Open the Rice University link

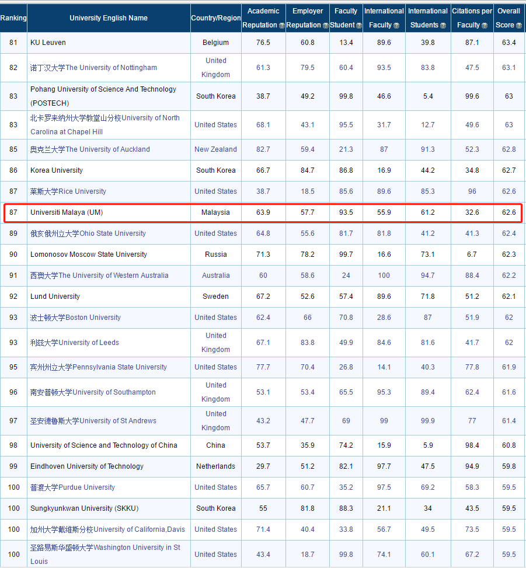68,191
